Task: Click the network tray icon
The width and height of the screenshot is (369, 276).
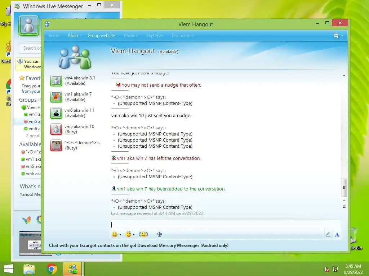Action: [335, 269]
